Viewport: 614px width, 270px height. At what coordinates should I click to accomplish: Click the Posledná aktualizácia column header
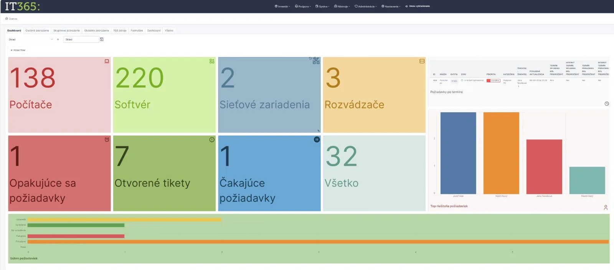[x=536, y=73]
